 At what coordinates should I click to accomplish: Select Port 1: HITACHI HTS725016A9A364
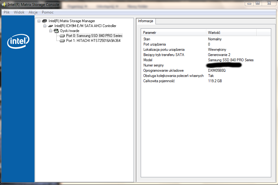[x=93, y=41]
